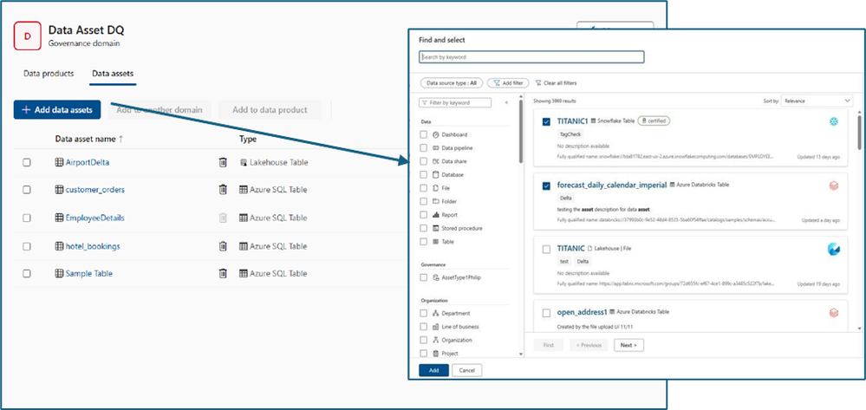
Task: Click the Dashboard gauge icon in filters
Action: coord(436,135)
